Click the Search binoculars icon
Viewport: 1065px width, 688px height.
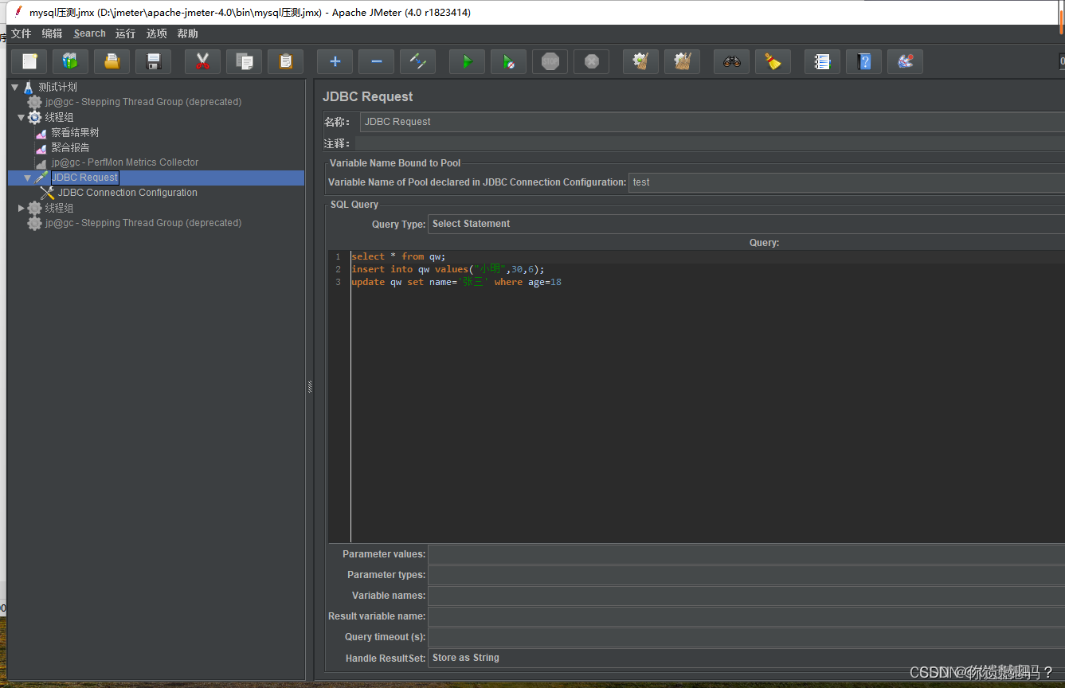(x=731, y=61)
